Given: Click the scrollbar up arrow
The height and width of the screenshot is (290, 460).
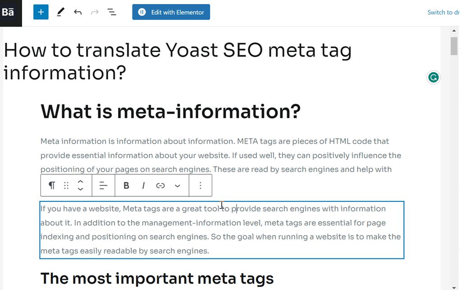Looking at the screenshot, I should click(x=454, y=31).
